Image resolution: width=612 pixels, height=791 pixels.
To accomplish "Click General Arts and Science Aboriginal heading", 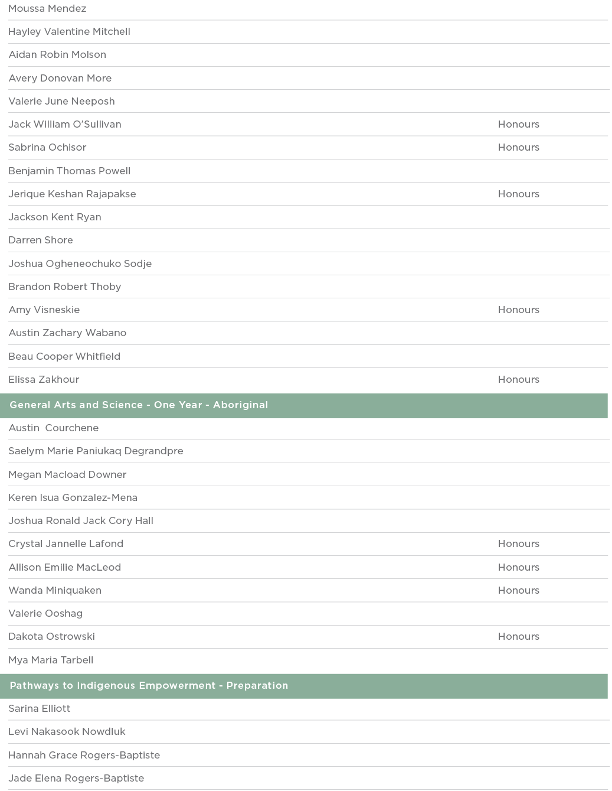I will coord(139,405).
